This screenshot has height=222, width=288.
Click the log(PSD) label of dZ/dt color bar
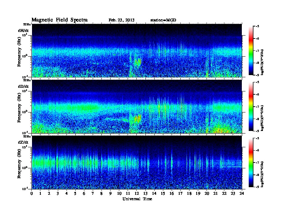(263, 174)
